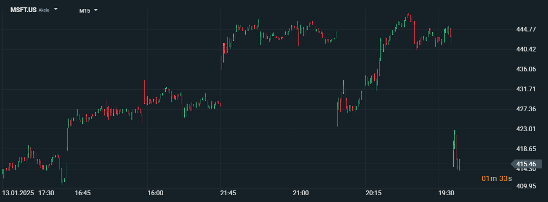This screenshot has width=548, height=202.
Task: Click the 21:45 time axis label
Action: (x=228, y=193)
